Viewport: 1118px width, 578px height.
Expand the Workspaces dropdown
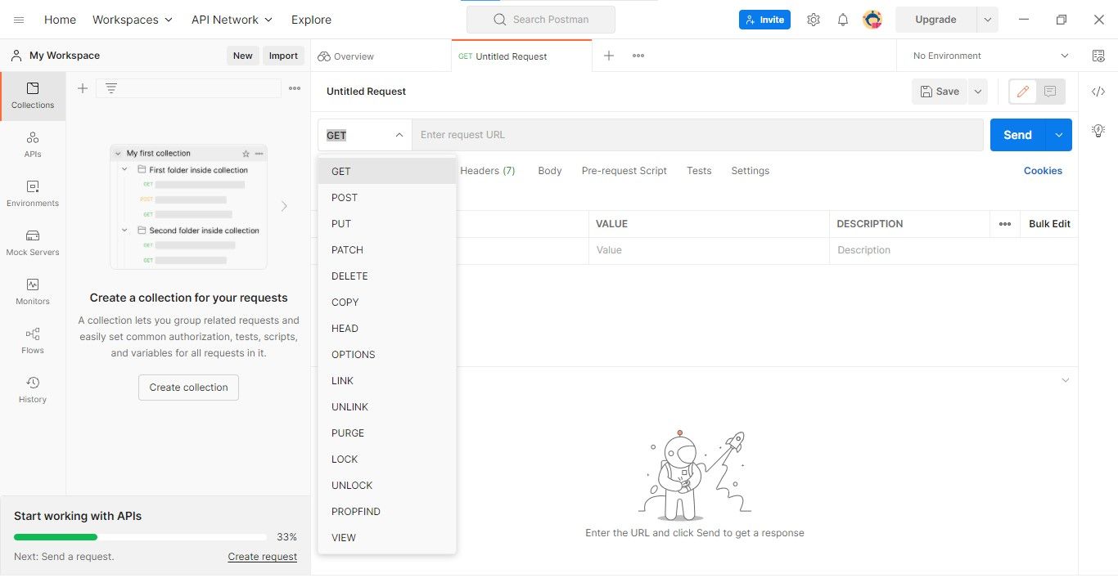pyautogui.click(x=133, y=20)
